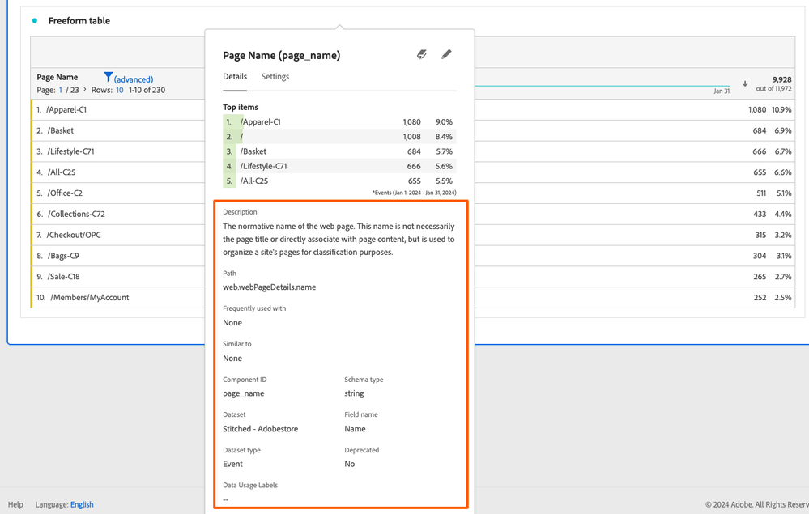
Task: Open the advanced filter link
Action: 134,79
